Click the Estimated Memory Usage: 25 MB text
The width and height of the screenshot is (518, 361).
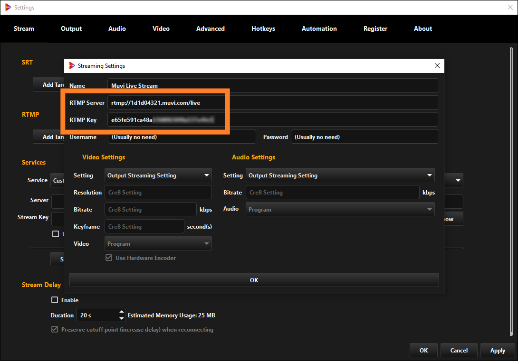click(172, 315)
